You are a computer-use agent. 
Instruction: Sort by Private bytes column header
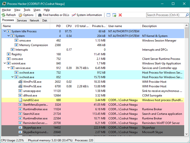[99, 26]
